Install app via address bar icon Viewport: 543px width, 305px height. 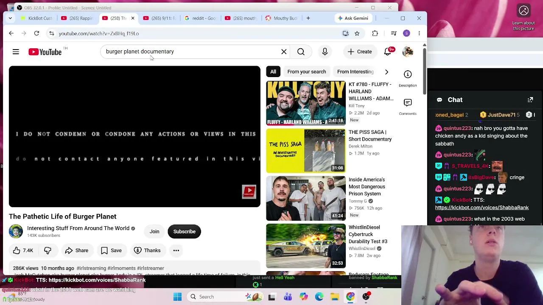coord(346,33)
